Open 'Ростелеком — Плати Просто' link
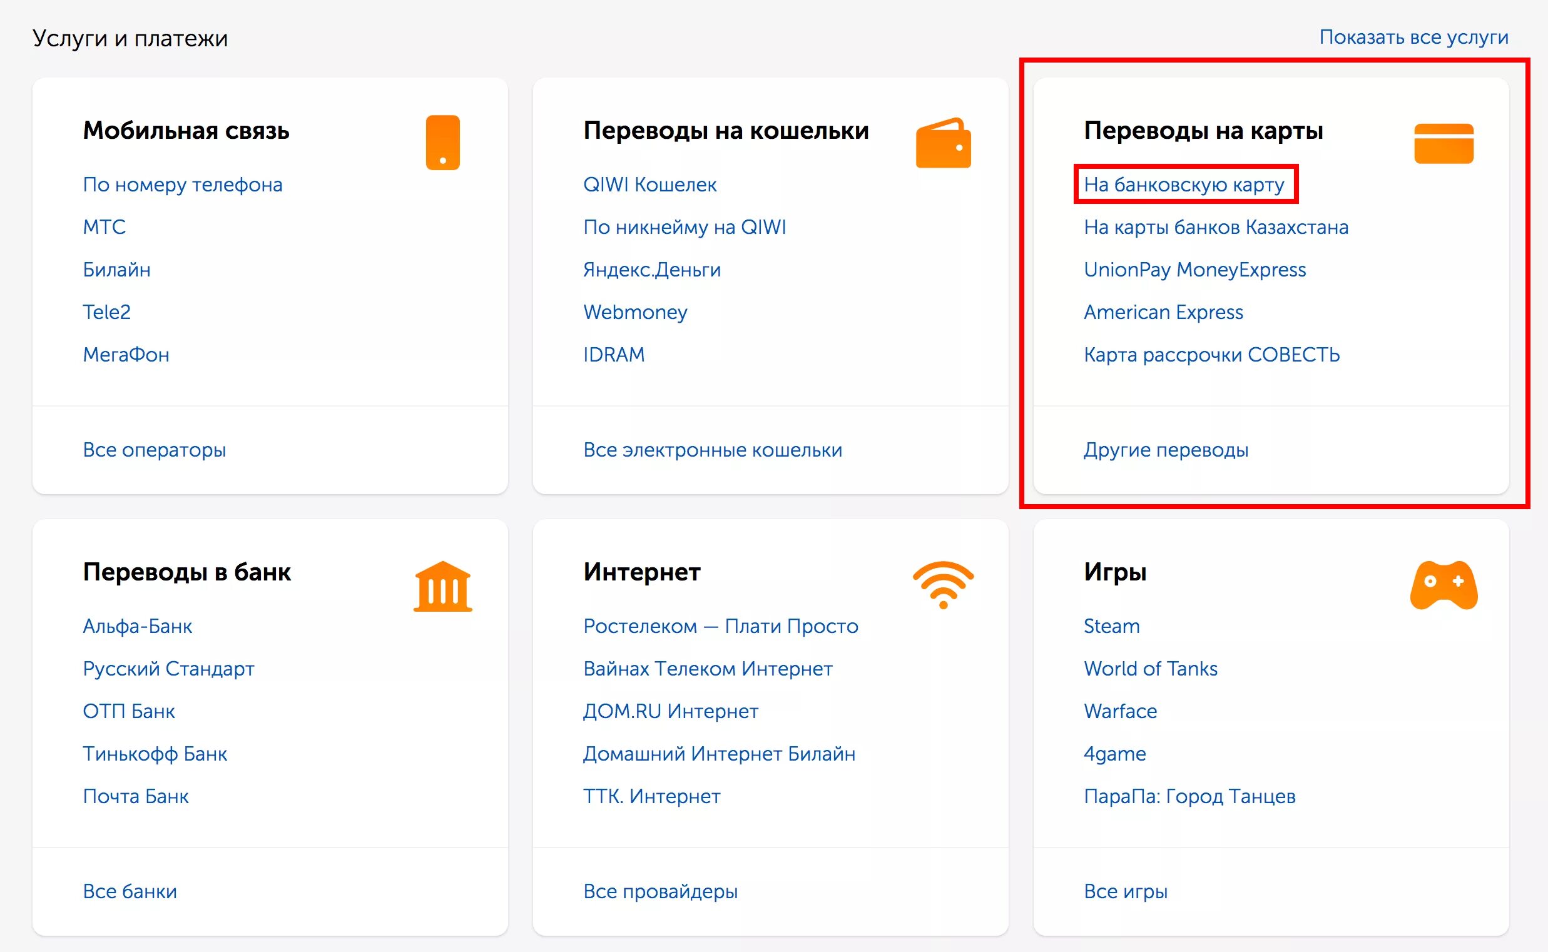The image size is (1548, 952). [x=720, y=627]
